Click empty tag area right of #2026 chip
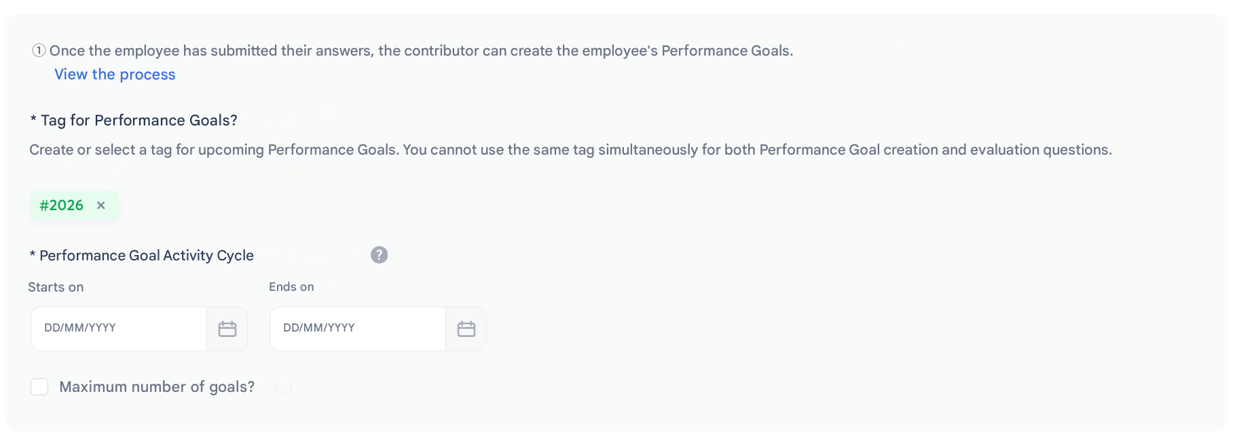This screenshot has height=438, width=1237. [x=339, y=205]
